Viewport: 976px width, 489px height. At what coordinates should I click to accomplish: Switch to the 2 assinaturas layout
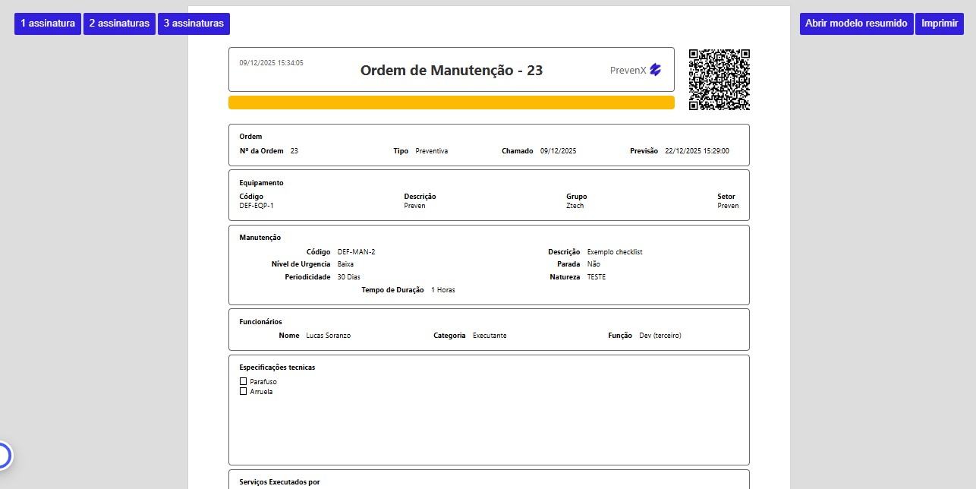119,24
